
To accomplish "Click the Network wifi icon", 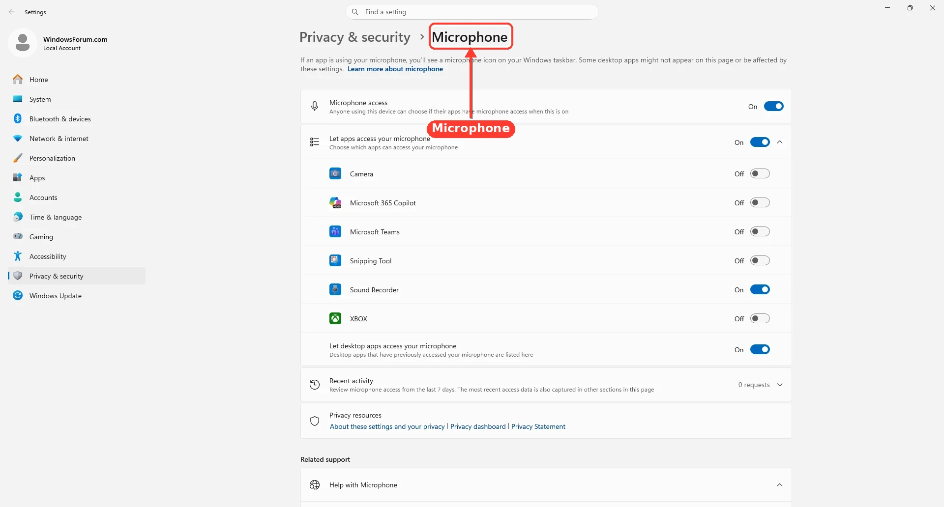I will click(x=18, y=138).
